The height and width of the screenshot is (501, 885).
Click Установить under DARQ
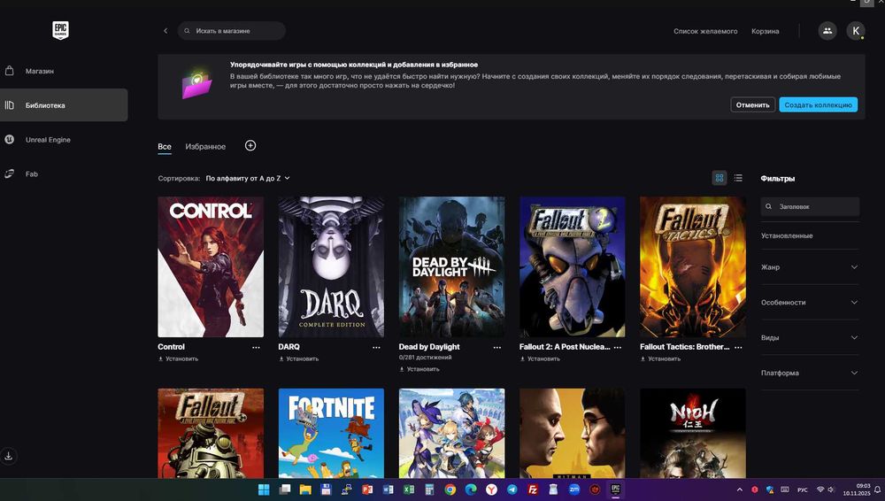(x=299, y=358)
